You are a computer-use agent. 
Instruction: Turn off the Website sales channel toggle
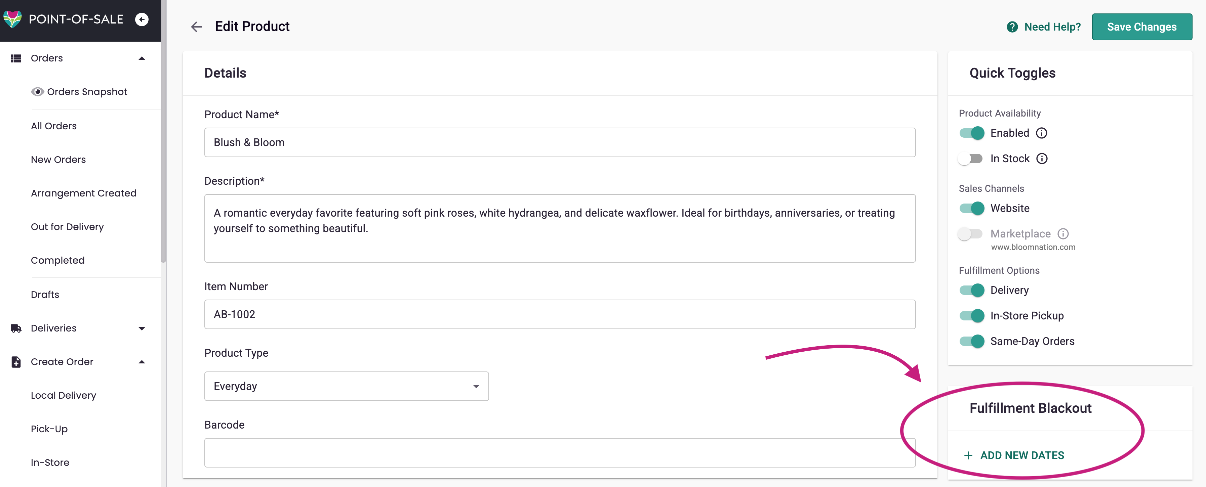pos(971,208)
